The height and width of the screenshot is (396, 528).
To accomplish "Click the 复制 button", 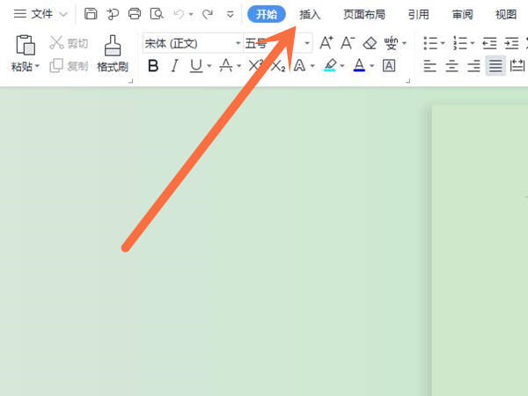I will [69, 66].
